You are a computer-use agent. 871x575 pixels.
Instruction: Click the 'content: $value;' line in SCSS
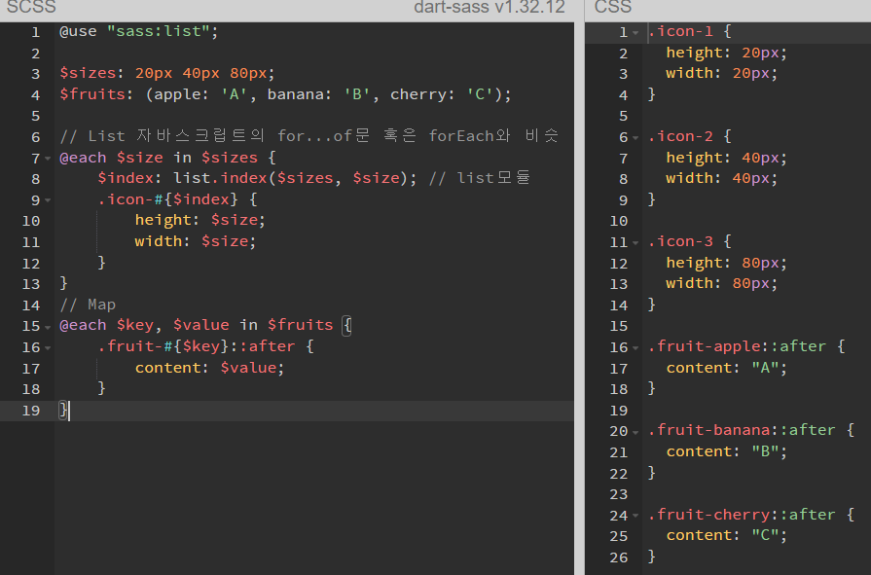(x=209, y=367)
